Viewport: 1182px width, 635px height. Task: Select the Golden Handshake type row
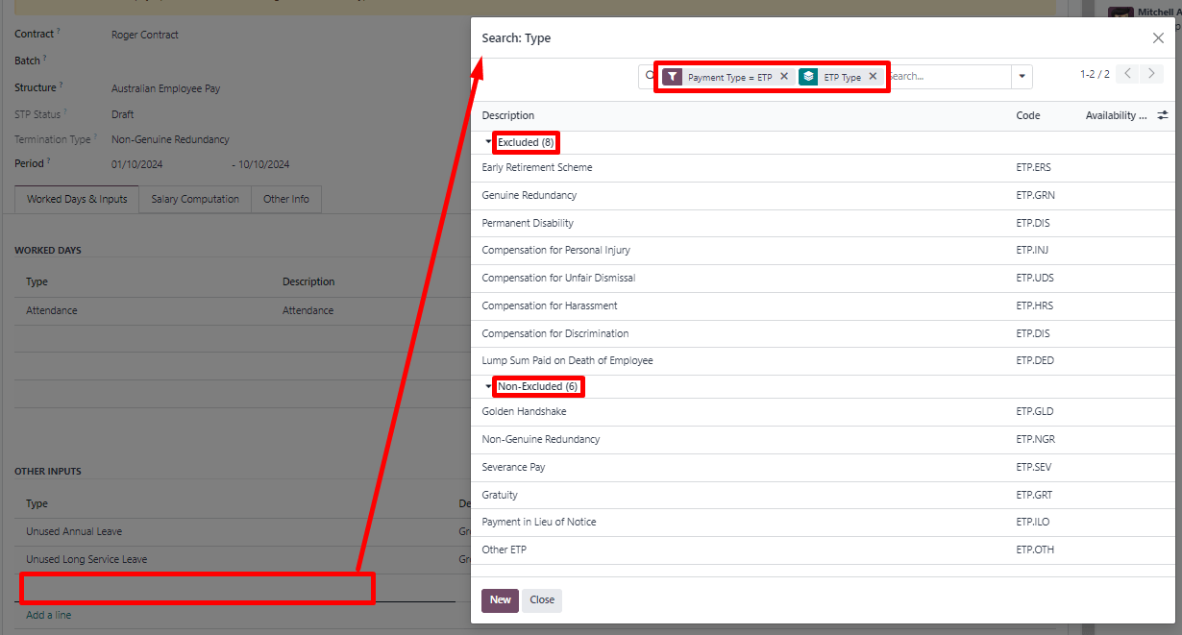coord(525,411)
